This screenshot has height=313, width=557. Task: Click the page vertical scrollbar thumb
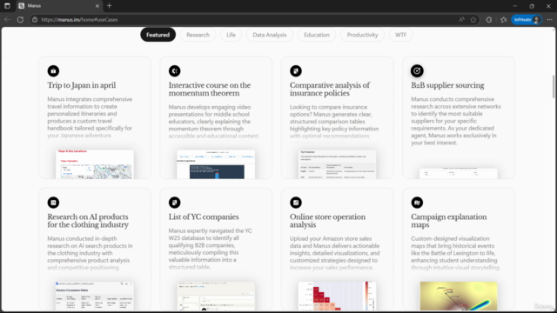554,86
